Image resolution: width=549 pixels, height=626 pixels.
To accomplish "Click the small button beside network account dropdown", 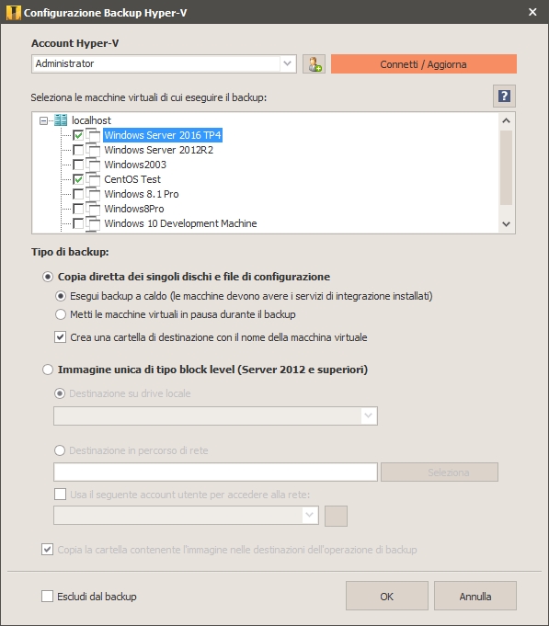I will point(336,516).
